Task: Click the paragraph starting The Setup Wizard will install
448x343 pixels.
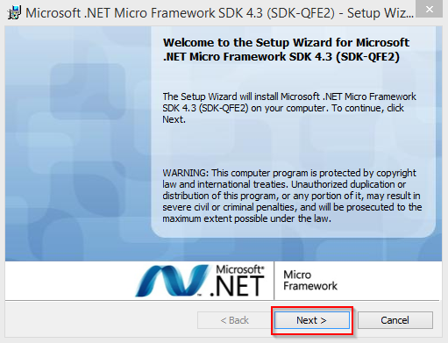Action: [x=289, y=108]
